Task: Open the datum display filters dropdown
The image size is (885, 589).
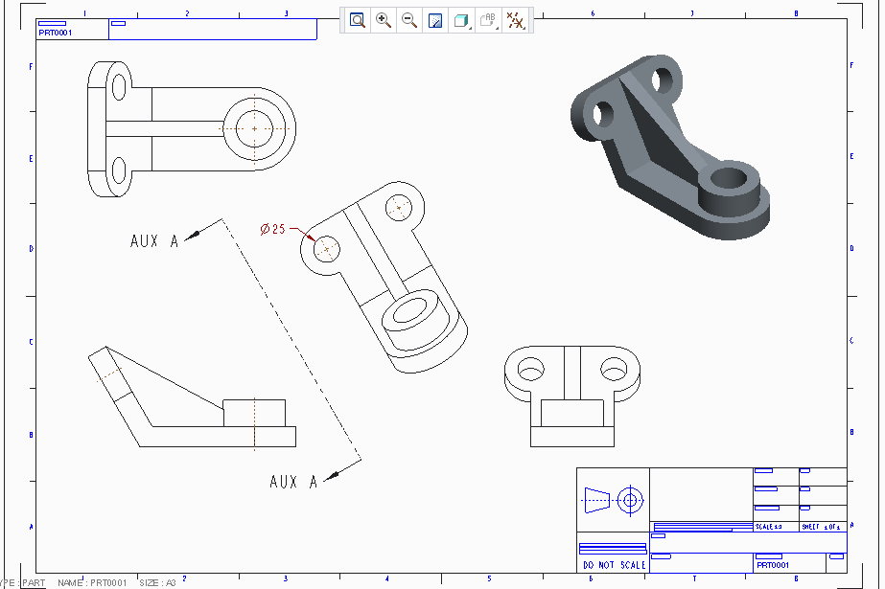Action: point(515,21)
